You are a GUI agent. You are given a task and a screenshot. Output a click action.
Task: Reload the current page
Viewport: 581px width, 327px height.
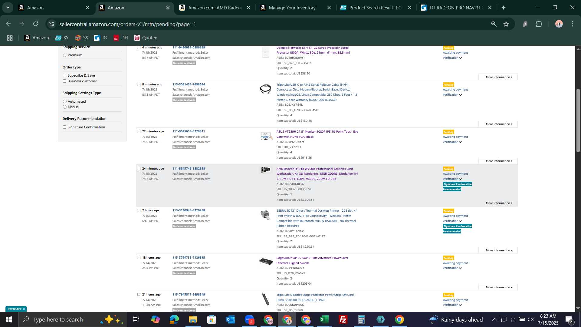pyautogui.click(x=36, y=24)
